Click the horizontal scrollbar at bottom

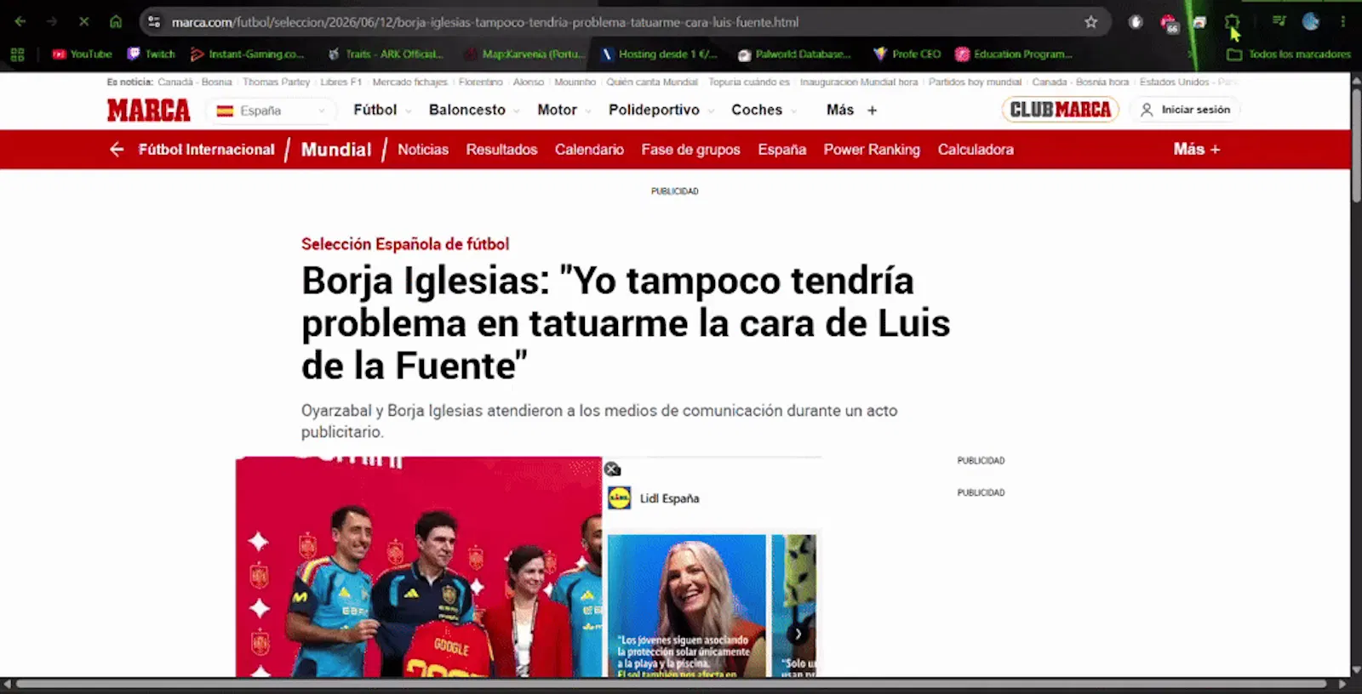click(672, 684)
